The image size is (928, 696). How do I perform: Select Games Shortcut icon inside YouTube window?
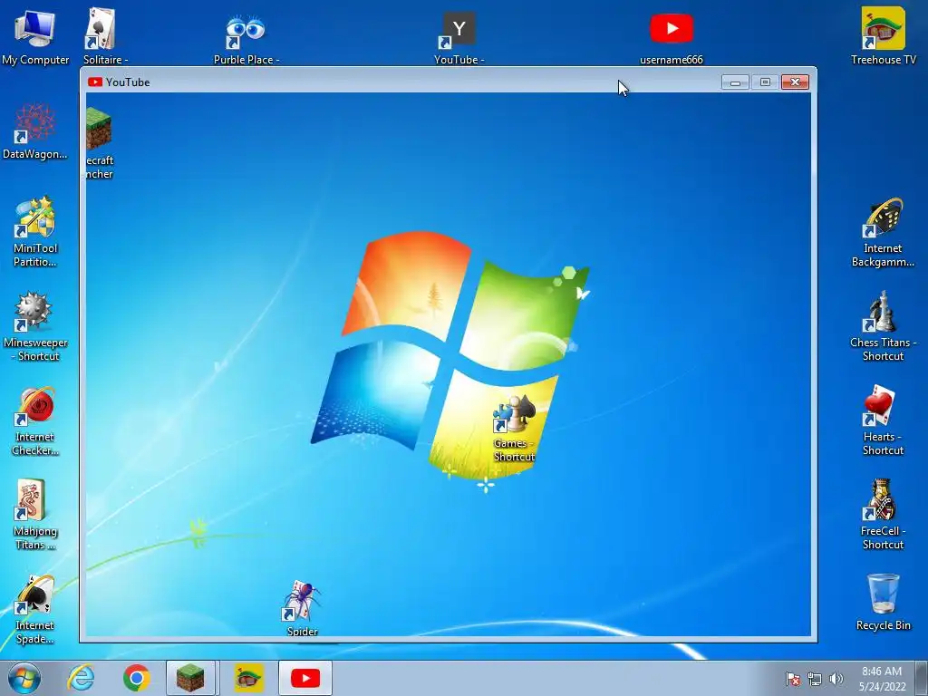pos(514,429)
